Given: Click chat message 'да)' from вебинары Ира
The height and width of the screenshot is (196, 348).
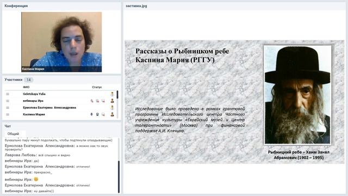Looking at the screenshot, I should click(36, 161).
